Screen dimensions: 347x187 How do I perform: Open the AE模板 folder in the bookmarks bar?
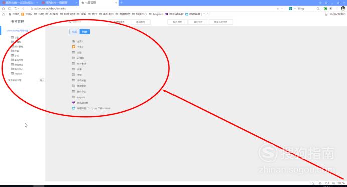(x=52, y=14)
